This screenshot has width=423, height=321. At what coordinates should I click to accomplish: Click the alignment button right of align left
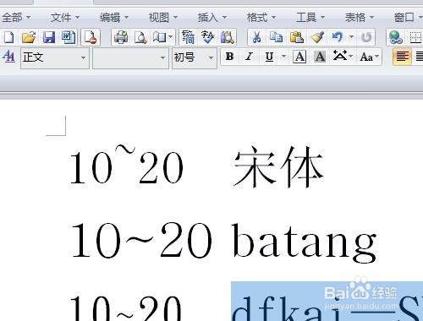pos(419,57)
